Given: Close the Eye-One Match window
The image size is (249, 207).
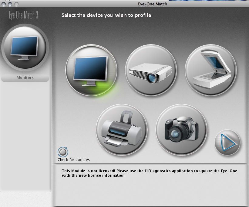Looking at the screenshot, I should coord(4,4).
